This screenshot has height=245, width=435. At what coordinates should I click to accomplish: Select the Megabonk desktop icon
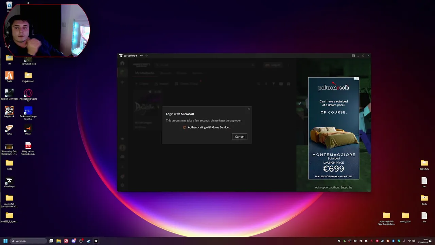[x=9, y=112]
